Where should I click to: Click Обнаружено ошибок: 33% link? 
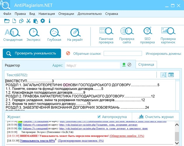pyautogui.click(x=127, y=136)
